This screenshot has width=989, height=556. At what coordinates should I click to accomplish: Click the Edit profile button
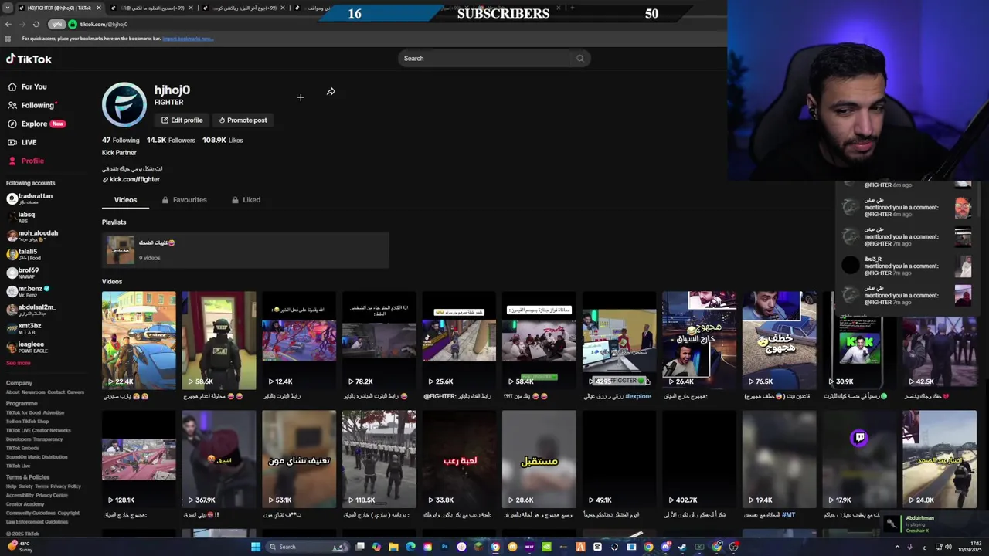point(182,120)
